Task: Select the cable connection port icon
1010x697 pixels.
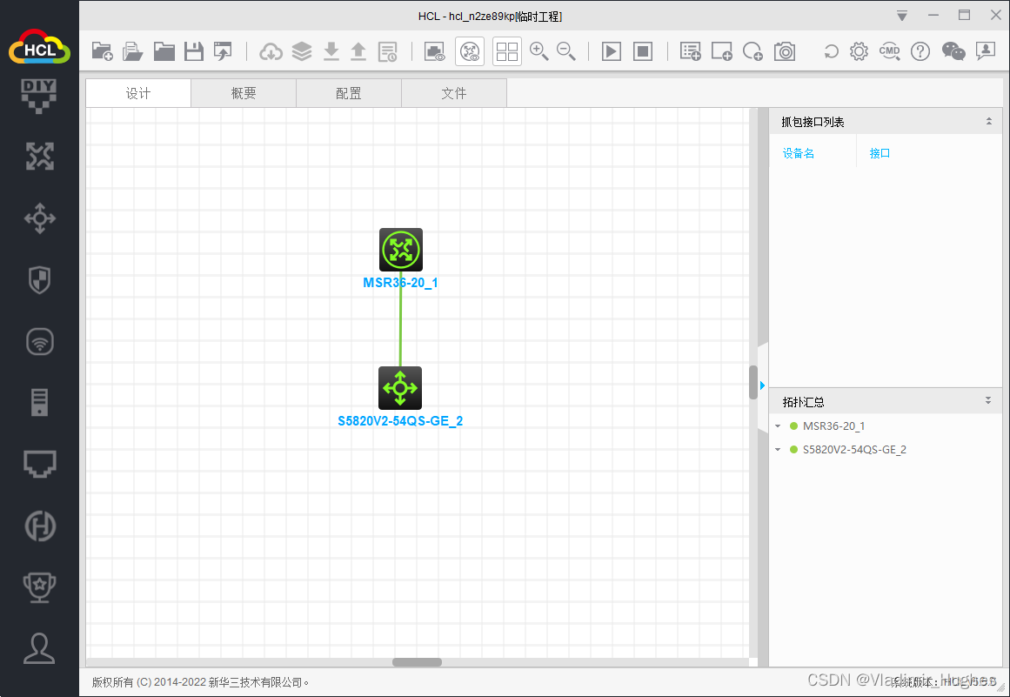Action: coord(39,464)
